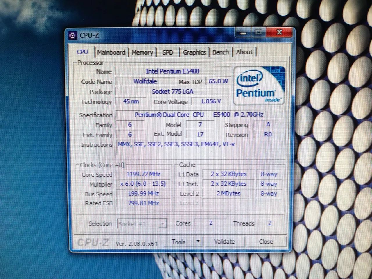Click the Ver. 2.08.0.x64 version text
Image resolution: width=372 pixels, height=279 pixels.
pyautogui.click(x=137, y=244)
